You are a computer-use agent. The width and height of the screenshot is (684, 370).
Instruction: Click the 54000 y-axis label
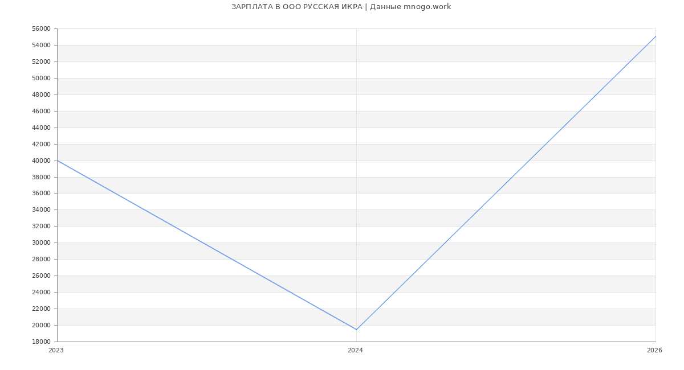pos(42,46)
